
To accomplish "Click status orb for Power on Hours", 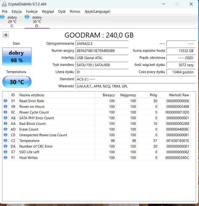I will pyautogui.click(x=5, y=106).
